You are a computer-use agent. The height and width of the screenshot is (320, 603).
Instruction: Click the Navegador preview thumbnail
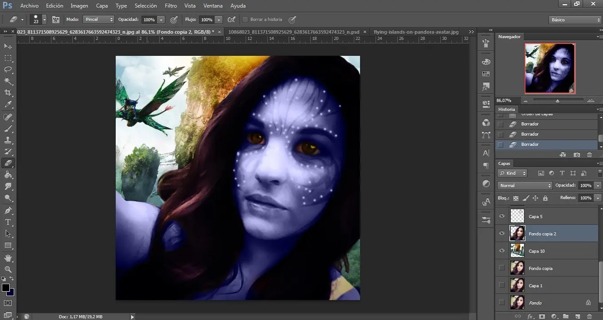point(550,68)
